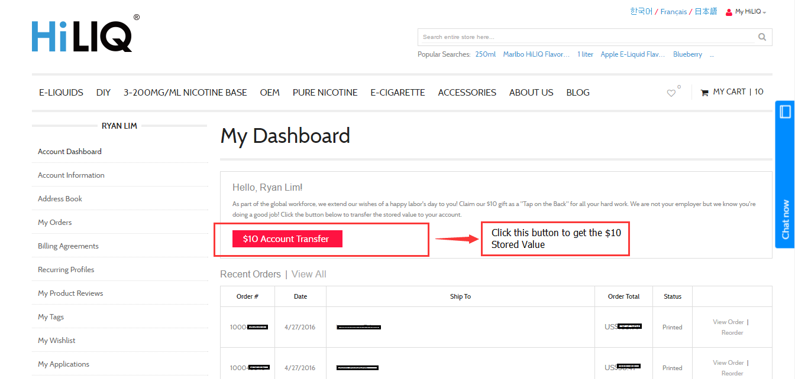This screenshot has height=379, width=795.
Task: Click the My Dashboard heading
Action: (285, 136)
